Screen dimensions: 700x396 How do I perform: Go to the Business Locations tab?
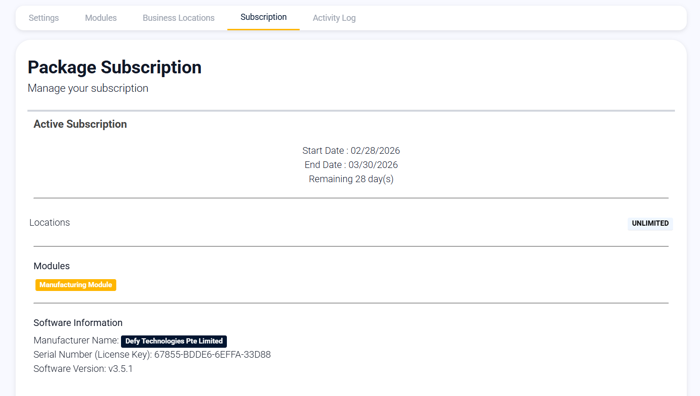[x=178, y=18]
